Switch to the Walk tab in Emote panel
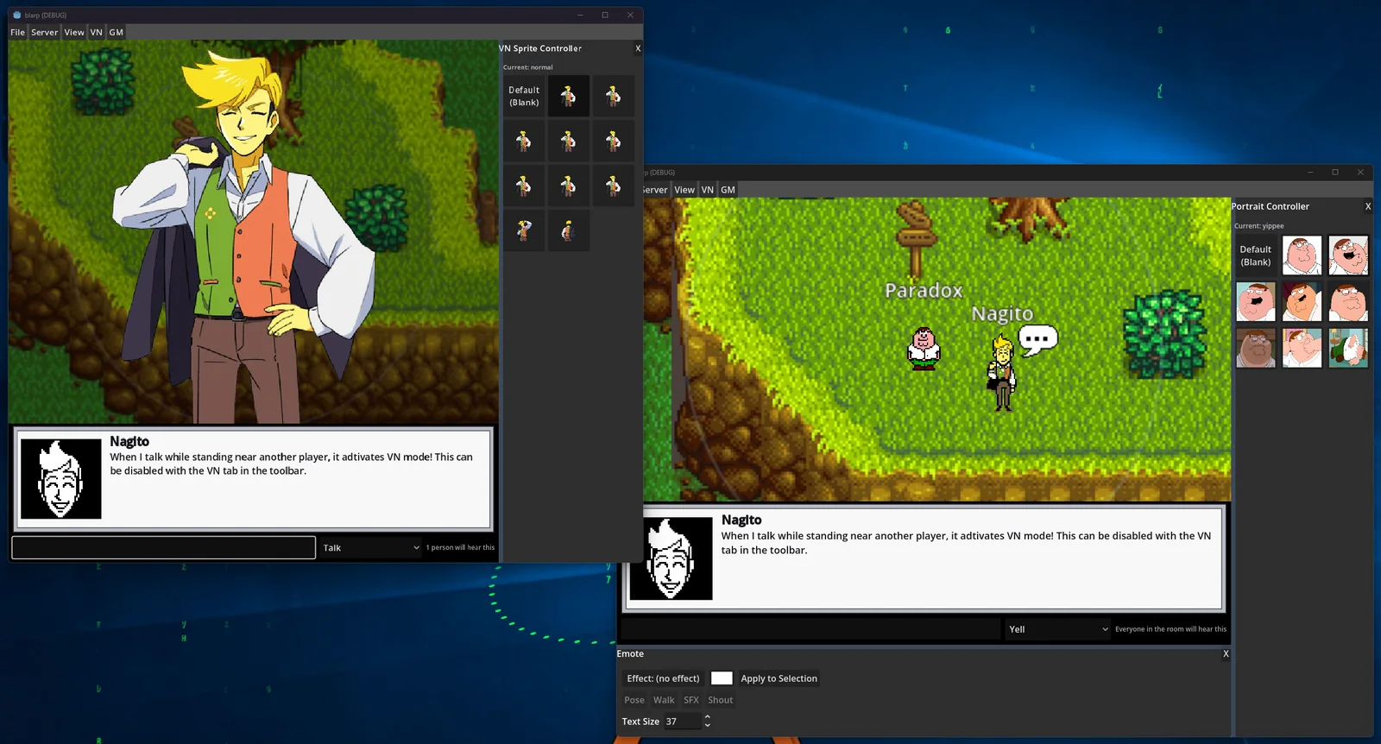 664,700
